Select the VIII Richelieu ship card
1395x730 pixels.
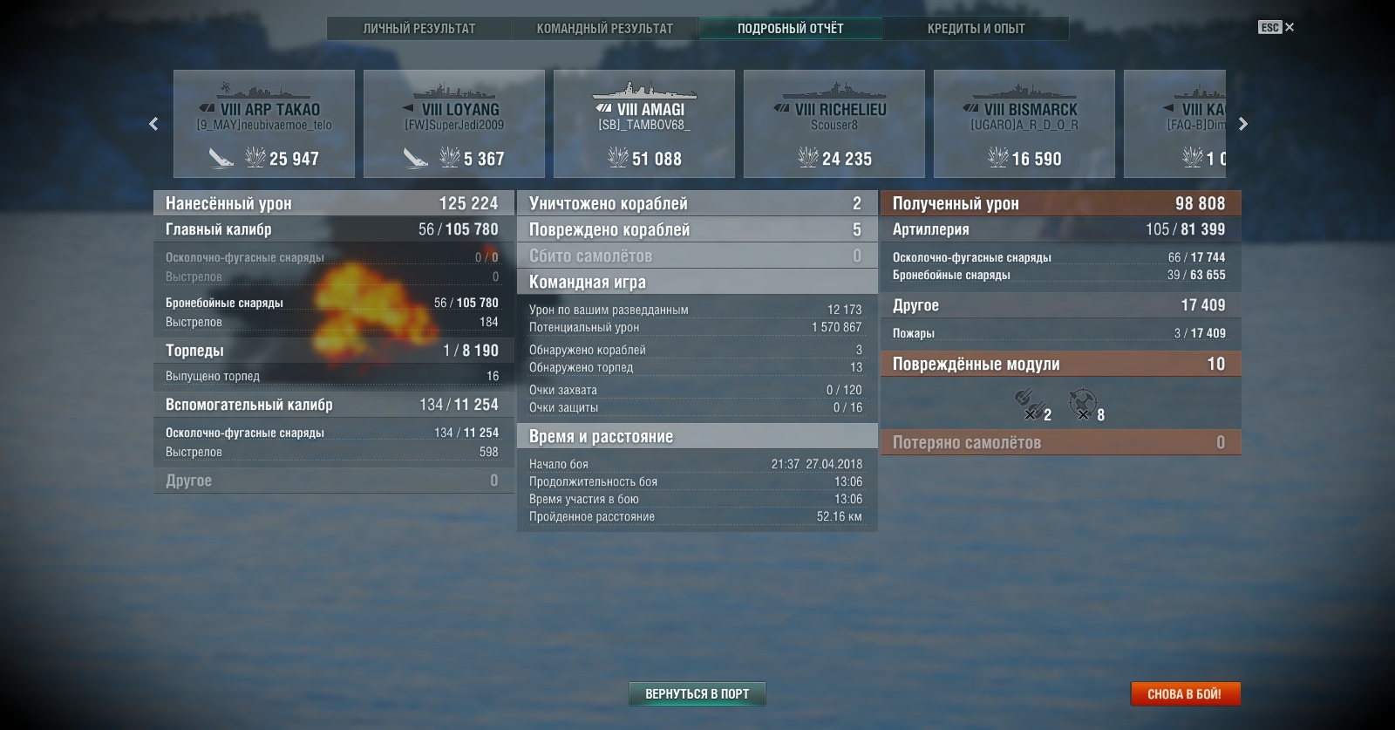(834, 124)
